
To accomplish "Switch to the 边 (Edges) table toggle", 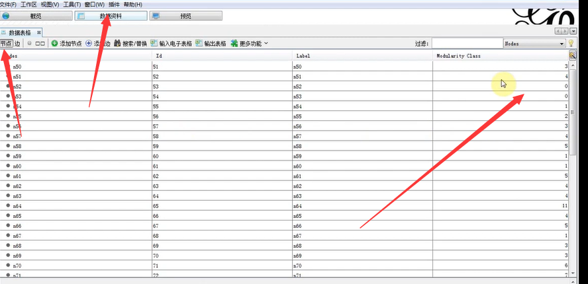I will click(17, 44).
